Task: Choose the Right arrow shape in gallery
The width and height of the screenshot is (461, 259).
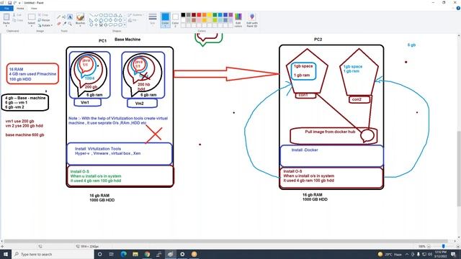Action: click(x=111, y=20)
